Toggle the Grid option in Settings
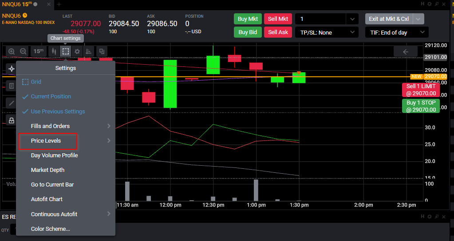 (x=66, y=82)
